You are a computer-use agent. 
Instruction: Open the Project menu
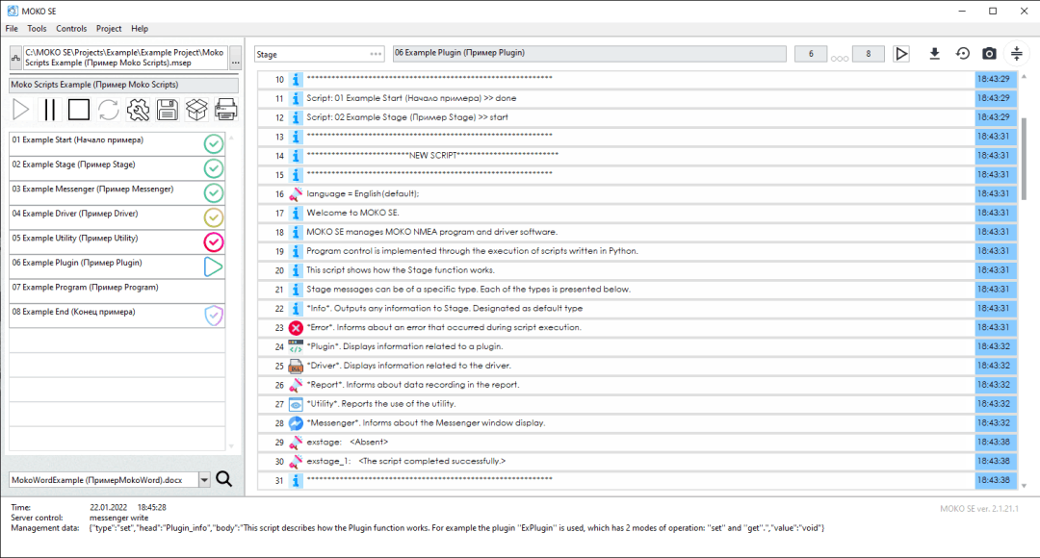(109, 29)
